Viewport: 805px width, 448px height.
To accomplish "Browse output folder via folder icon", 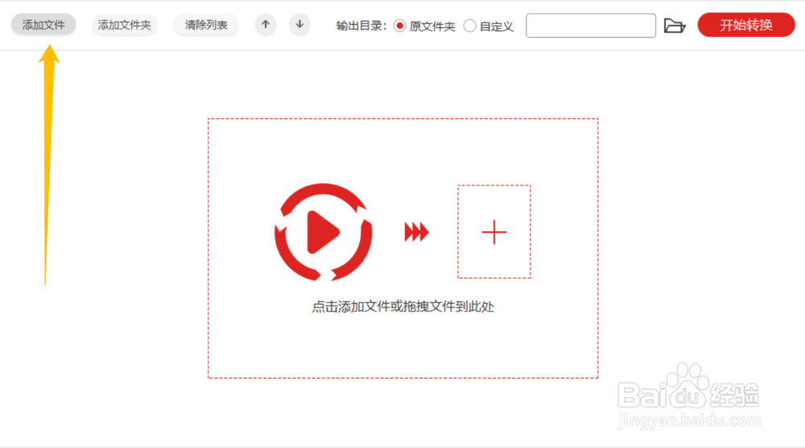I will point(675,26).
